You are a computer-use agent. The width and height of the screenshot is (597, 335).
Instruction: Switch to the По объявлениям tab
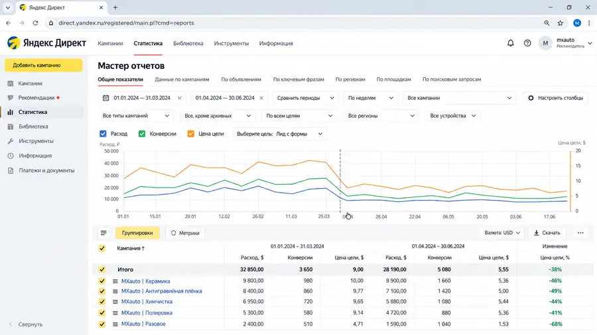[241, 79]
